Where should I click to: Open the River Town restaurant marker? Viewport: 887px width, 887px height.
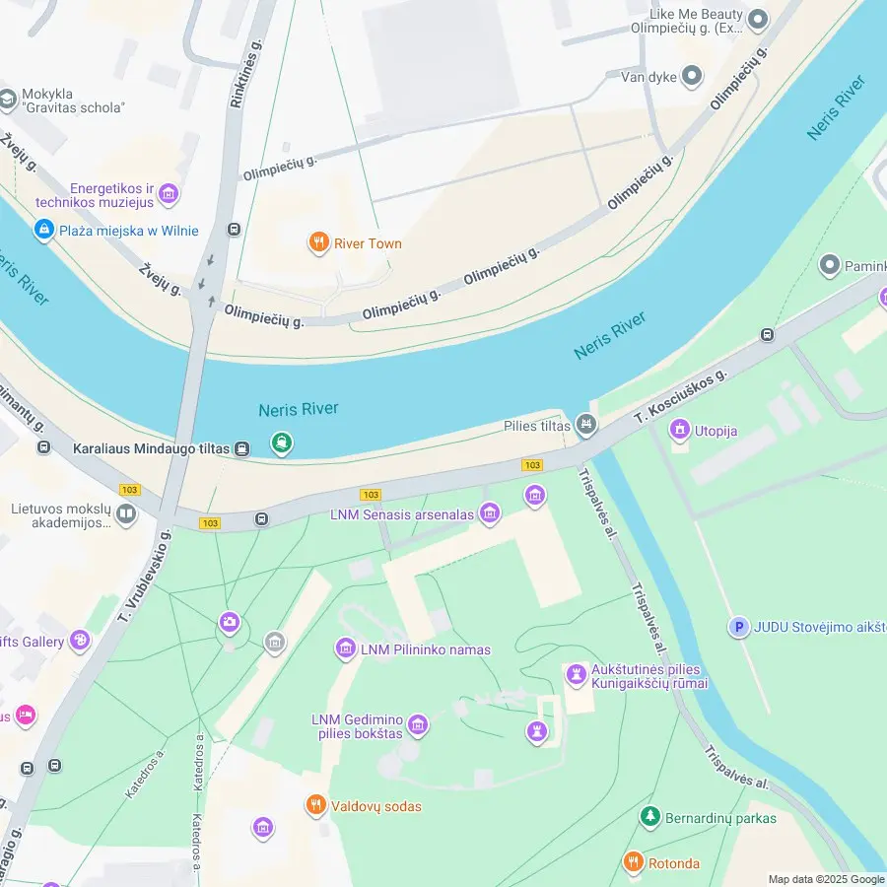tap(319, 242)
